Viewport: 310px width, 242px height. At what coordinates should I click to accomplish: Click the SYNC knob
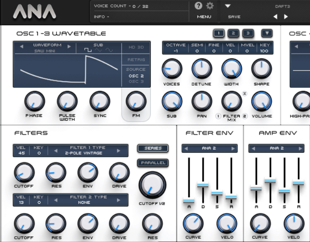pos(100,101)
